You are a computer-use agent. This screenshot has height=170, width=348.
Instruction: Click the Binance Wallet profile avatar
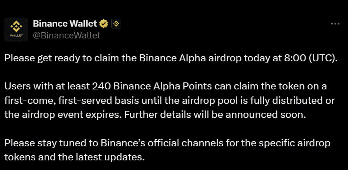(x=16, y=29)
